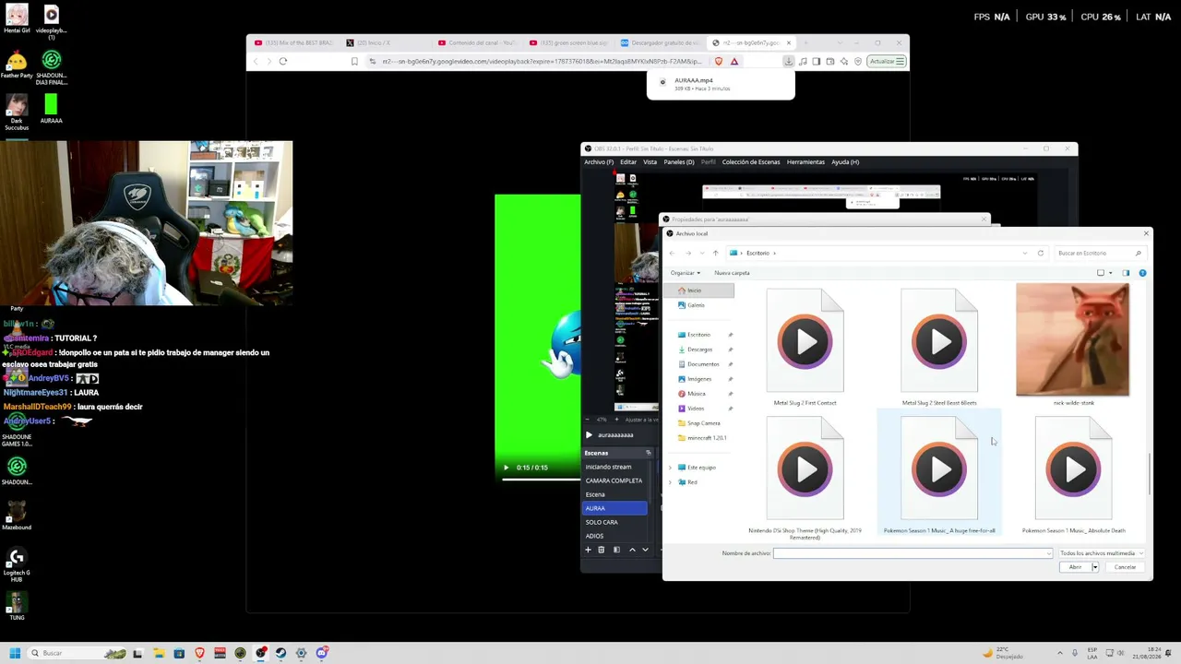Toggle the preview pane in file dialog
The height and width of the screenshot is (664, 1181).
1126,273
